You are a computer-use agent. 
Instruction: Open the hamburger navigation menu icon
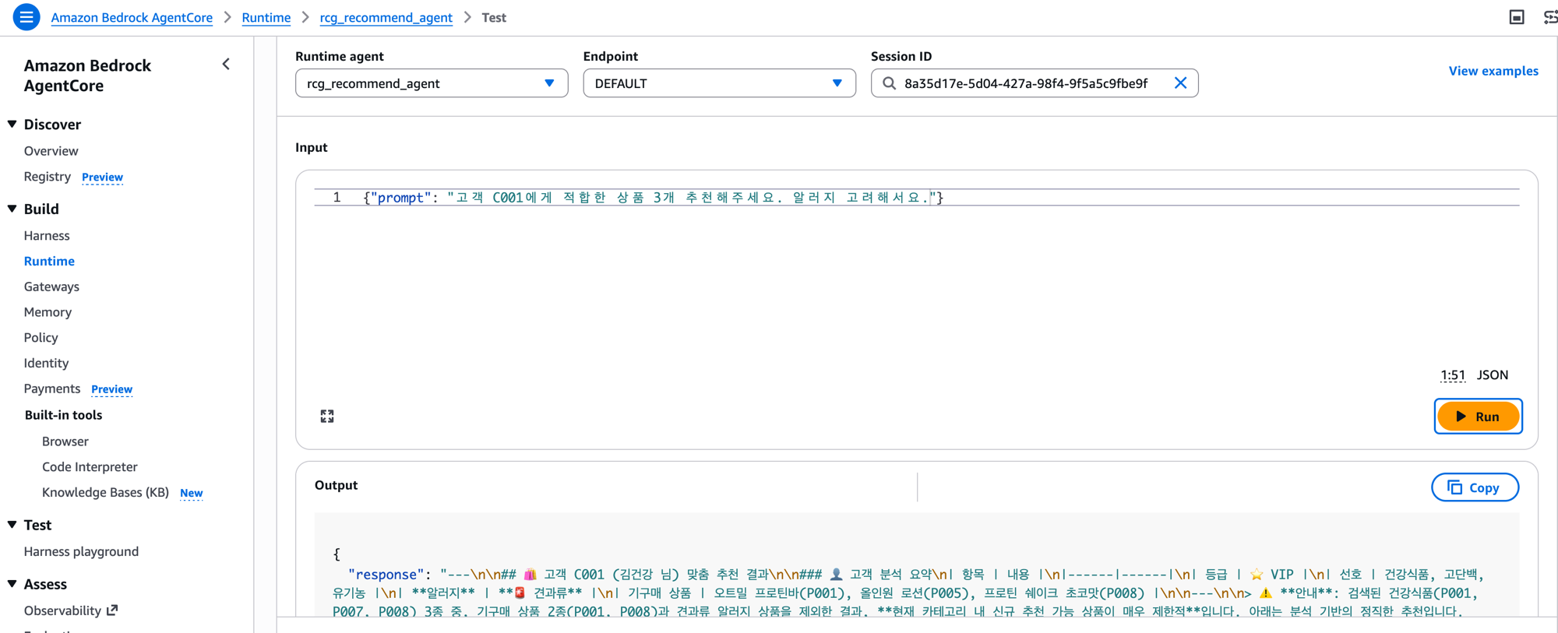click(x=26, y=16)
